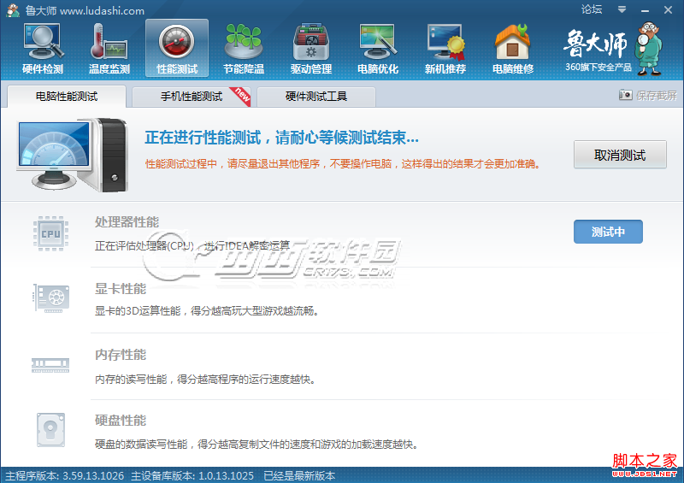Minimize the Ludashi window

pos(645,10)
